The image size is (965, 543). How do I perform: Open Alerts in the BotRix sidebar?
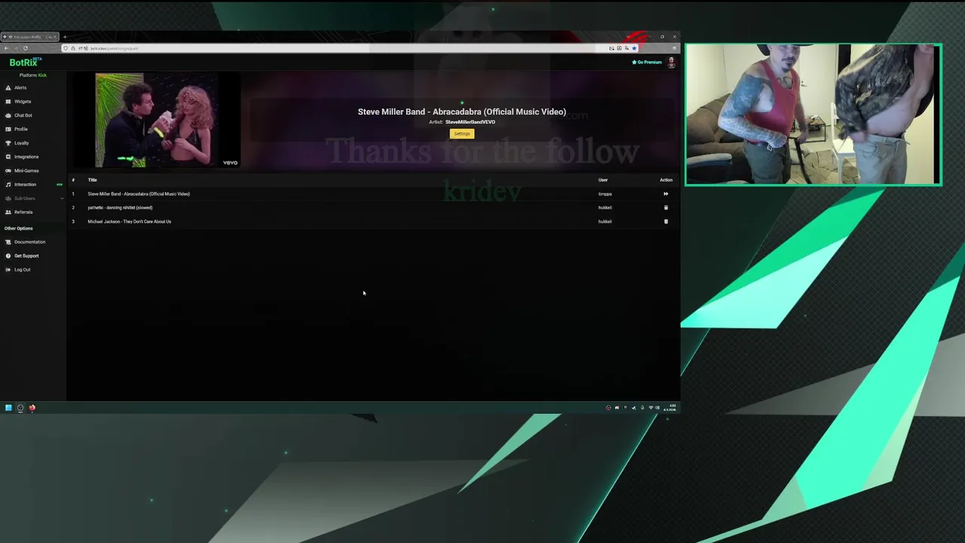pyautogui.click(x=20, y=87)
